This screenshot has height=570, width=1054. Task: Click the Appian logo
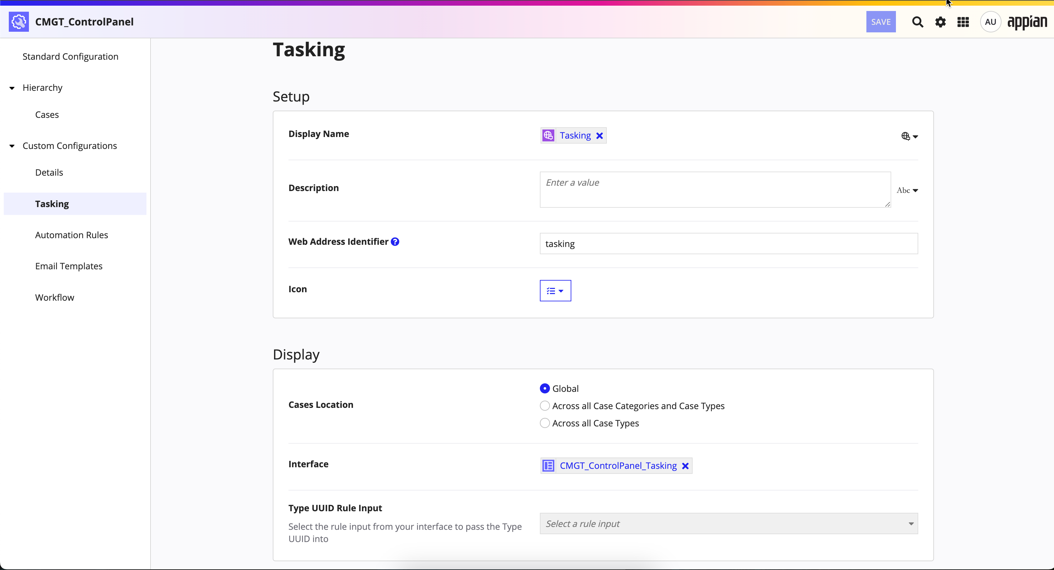1027,22
